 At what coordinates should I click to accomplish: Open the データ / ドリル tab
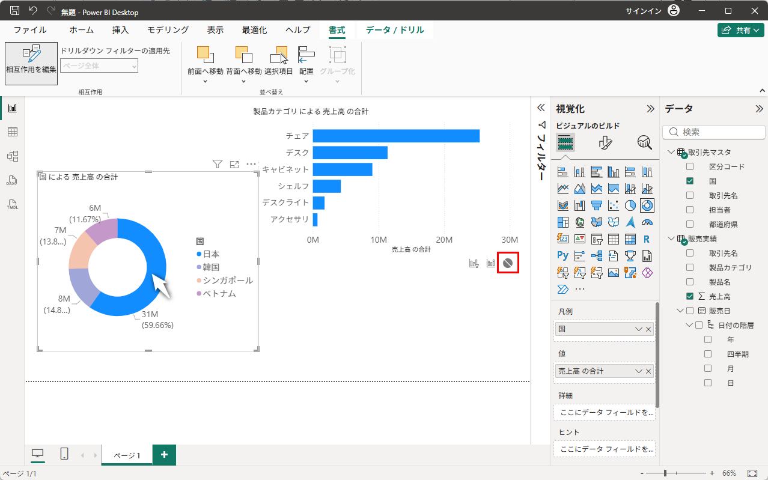click(x=395, y=30)
